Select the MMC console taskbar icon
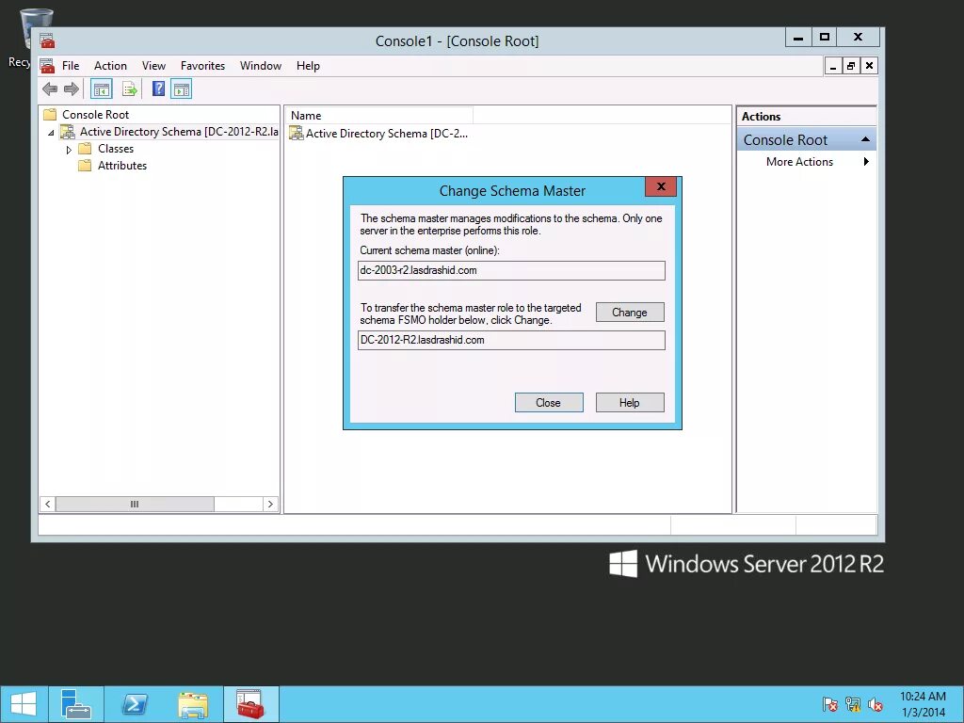 (250, 704)
